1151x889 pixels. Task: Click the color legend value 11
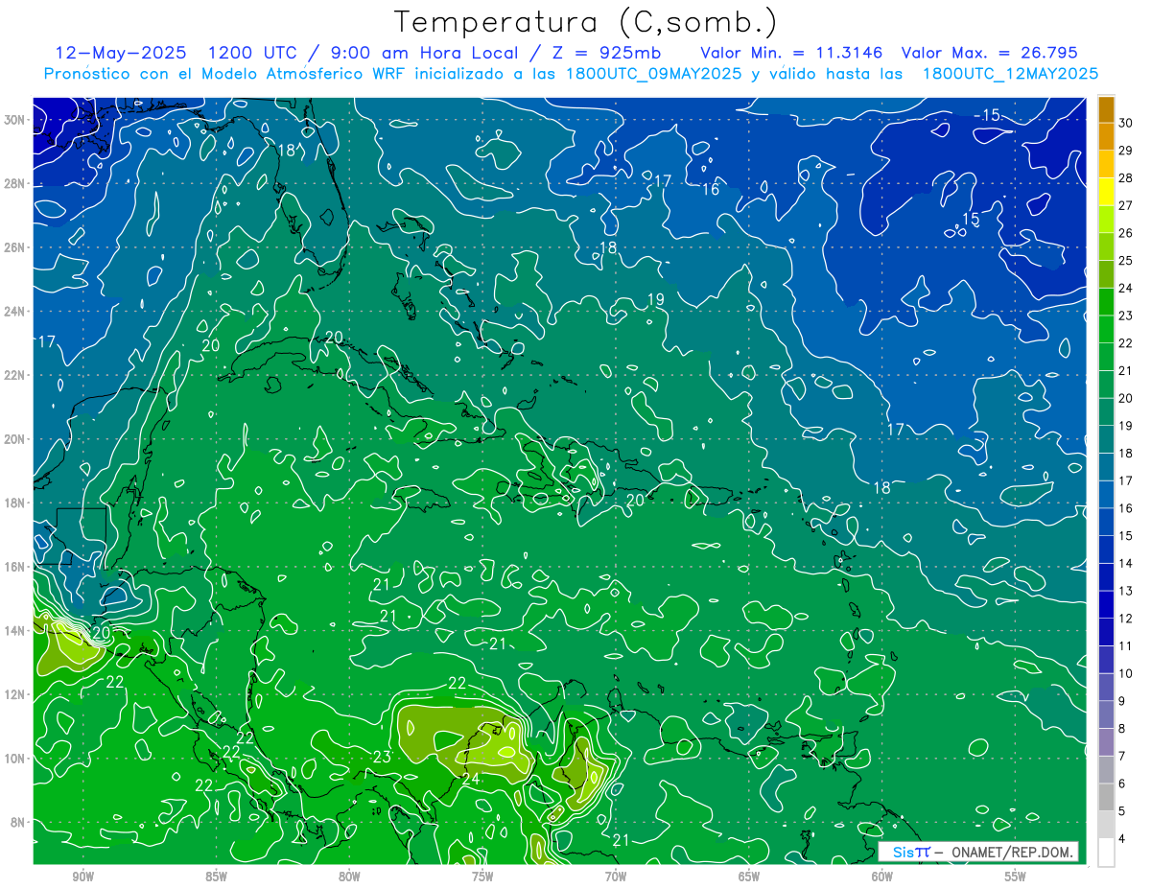1125,645
